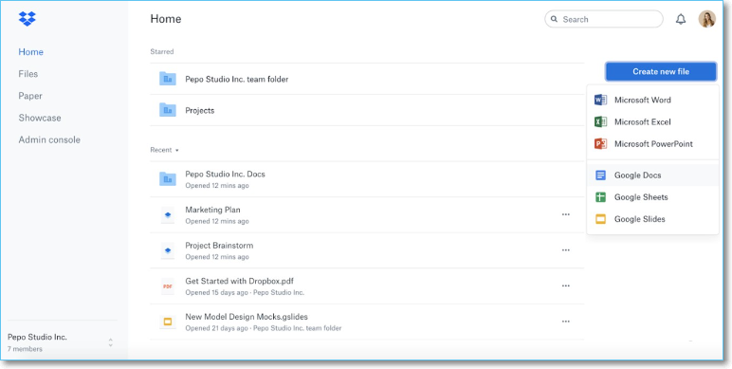
Task: Click the Pepo Studio Inc. team name at bottom
Action: 37,337
